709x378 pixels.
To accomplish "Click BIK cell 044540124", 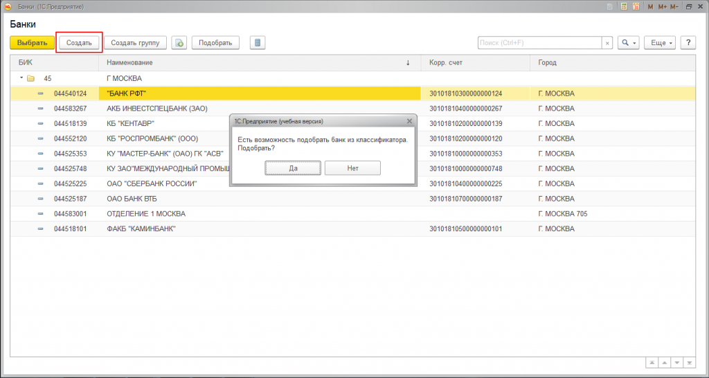I will (x=70, y=93).
